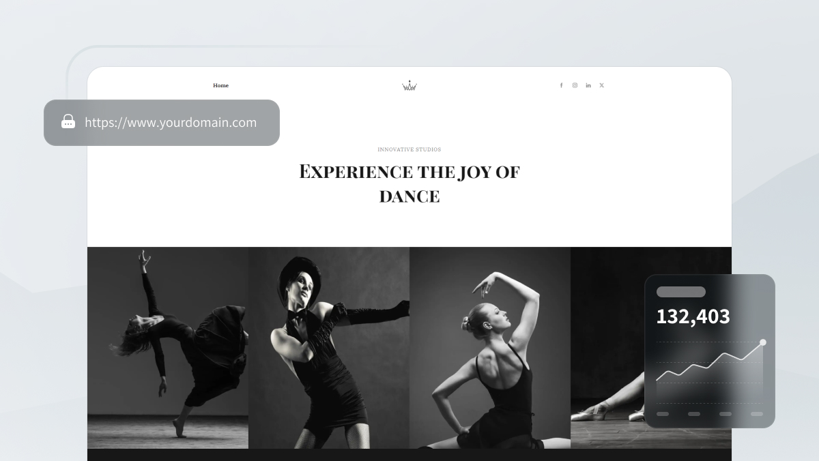Click the last axis tick under the chart

pyautogui.click(x=757, y=414)
